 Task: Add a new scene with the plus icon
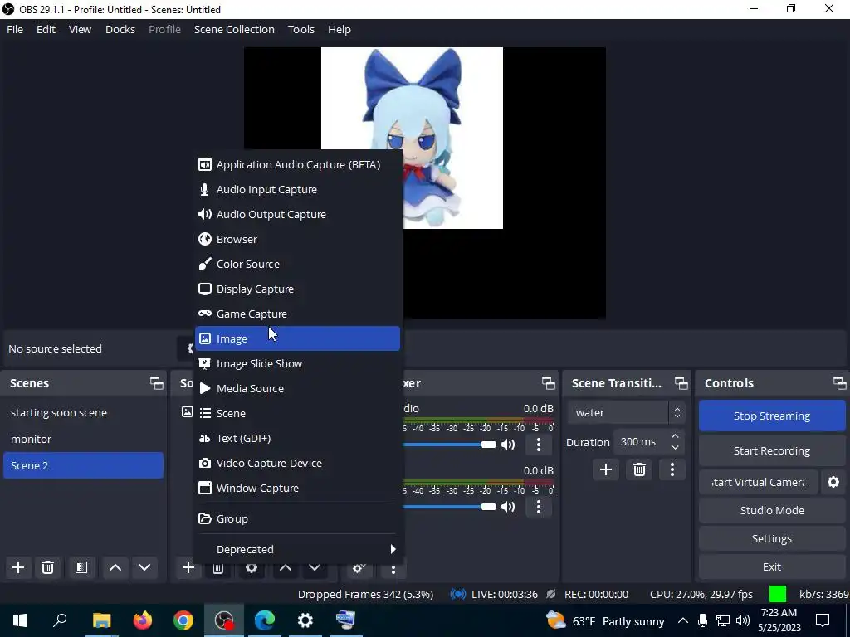click(x=18, y=567)
